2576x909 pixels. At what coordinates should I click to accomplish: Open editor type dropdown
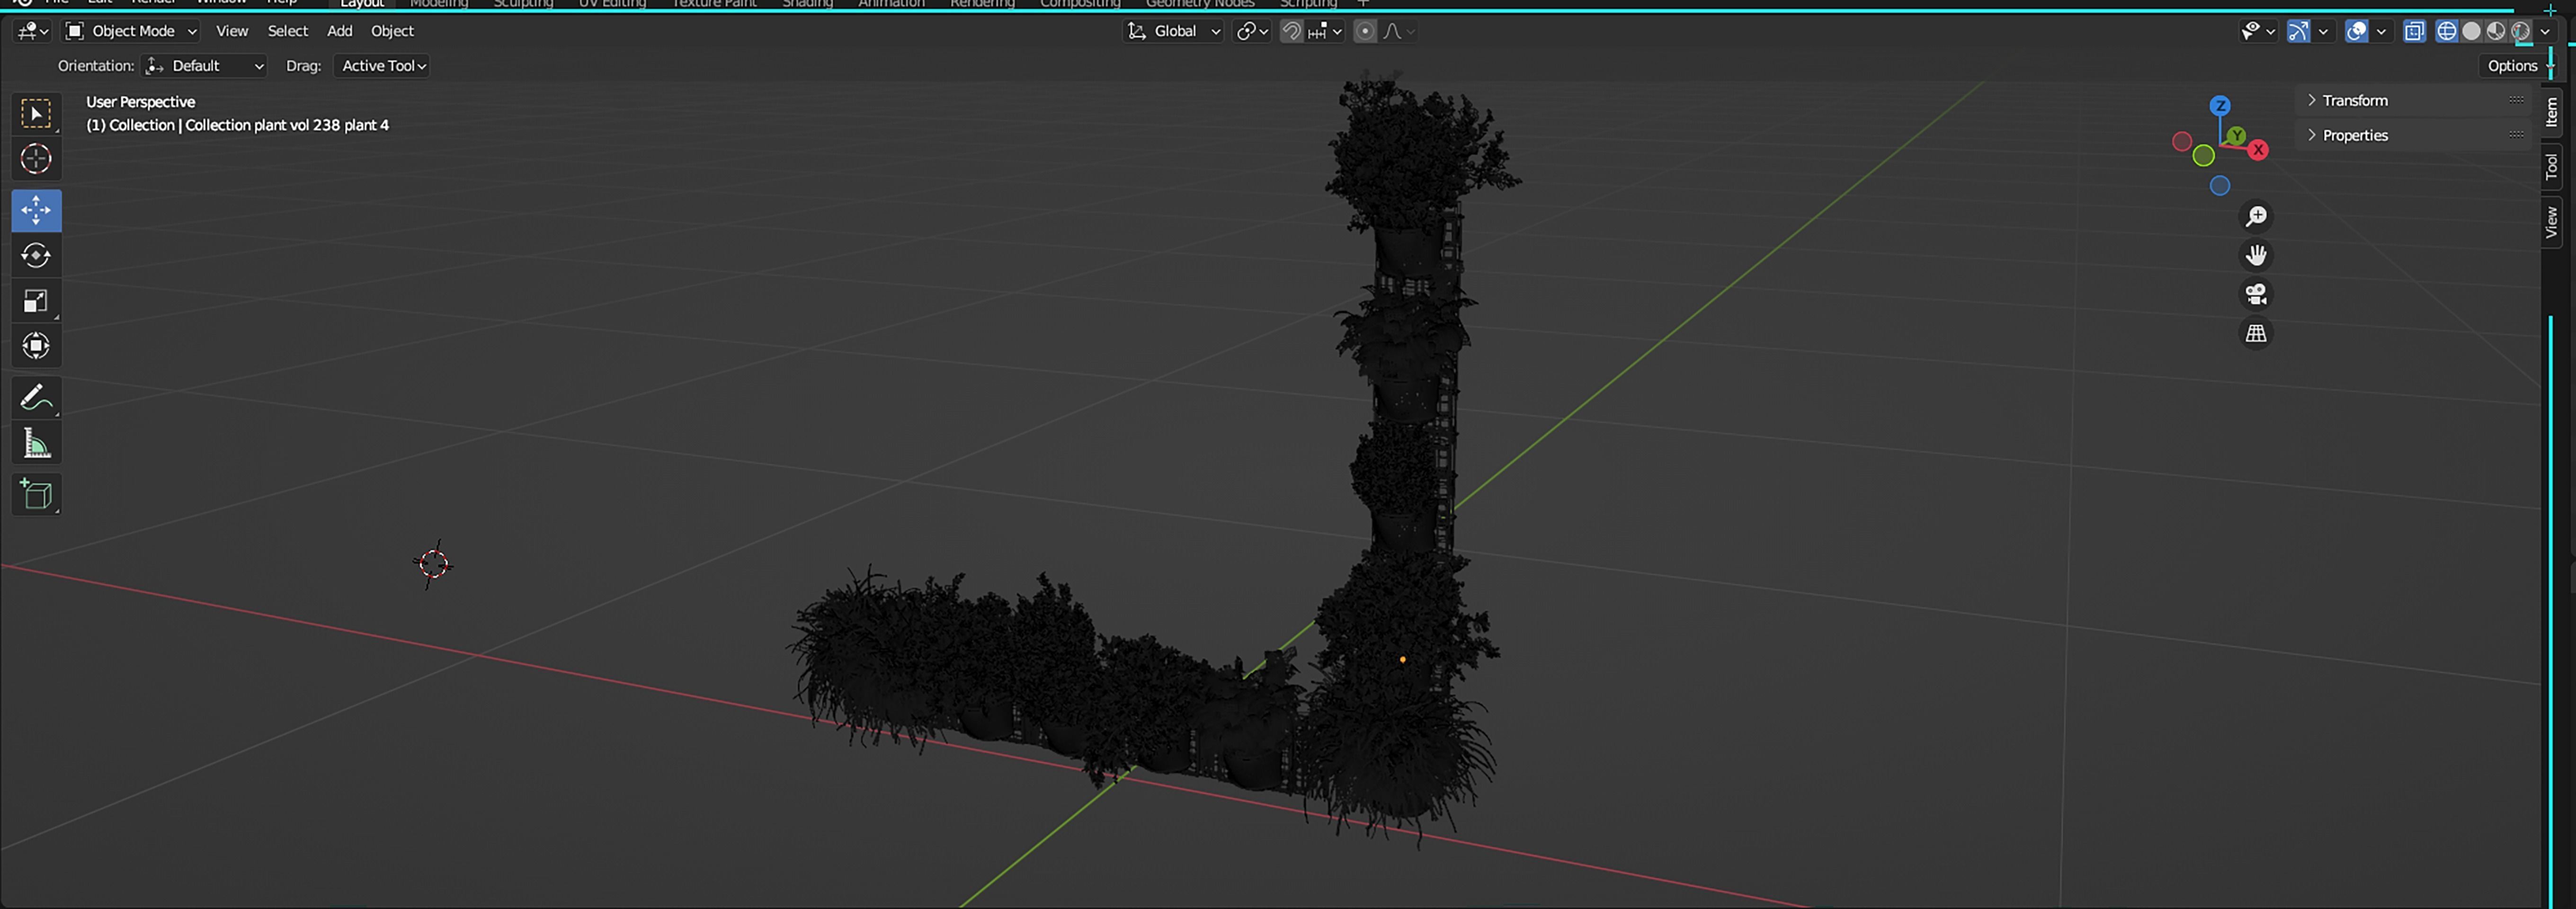pos(33,31)
